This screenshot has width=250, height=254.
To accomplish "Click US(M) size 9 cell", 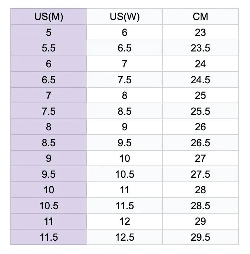I will (x=49, y=158).
